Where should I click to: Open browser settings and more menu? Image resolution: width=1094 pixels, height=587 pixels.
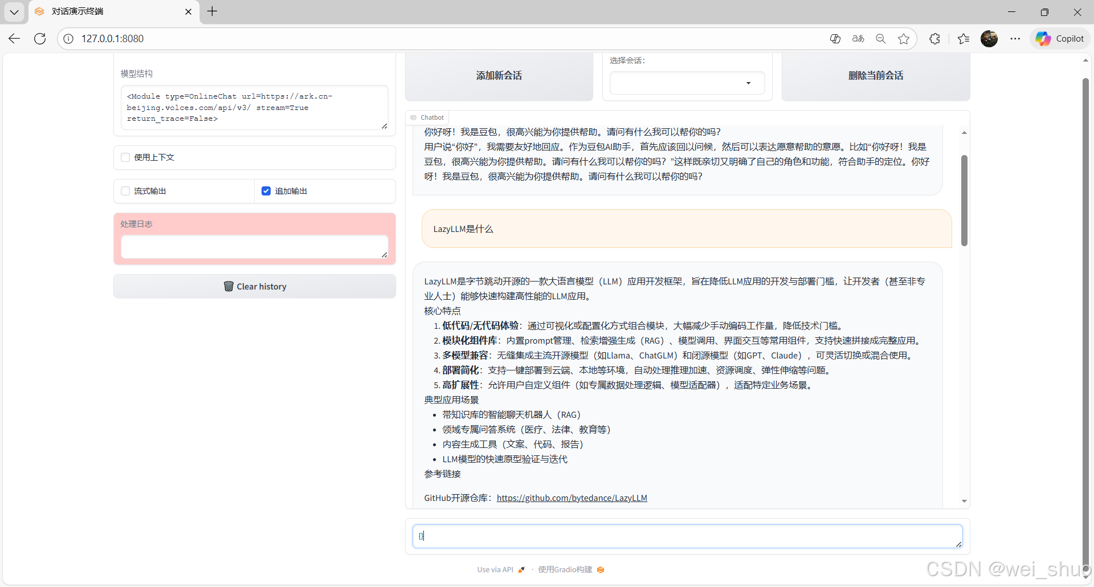point(1015,39)
